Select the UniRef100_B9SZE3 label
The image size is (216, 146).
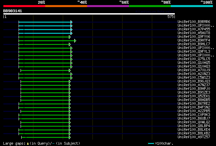point(194,93)
